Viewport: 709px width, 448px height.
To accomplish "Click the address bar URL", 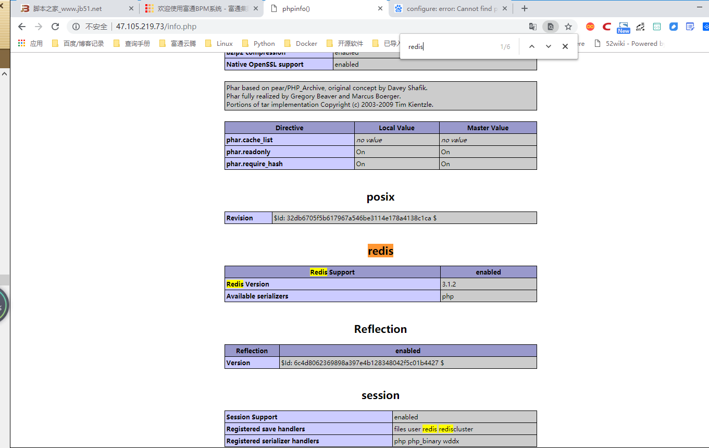I will click(x=156, y=27).
